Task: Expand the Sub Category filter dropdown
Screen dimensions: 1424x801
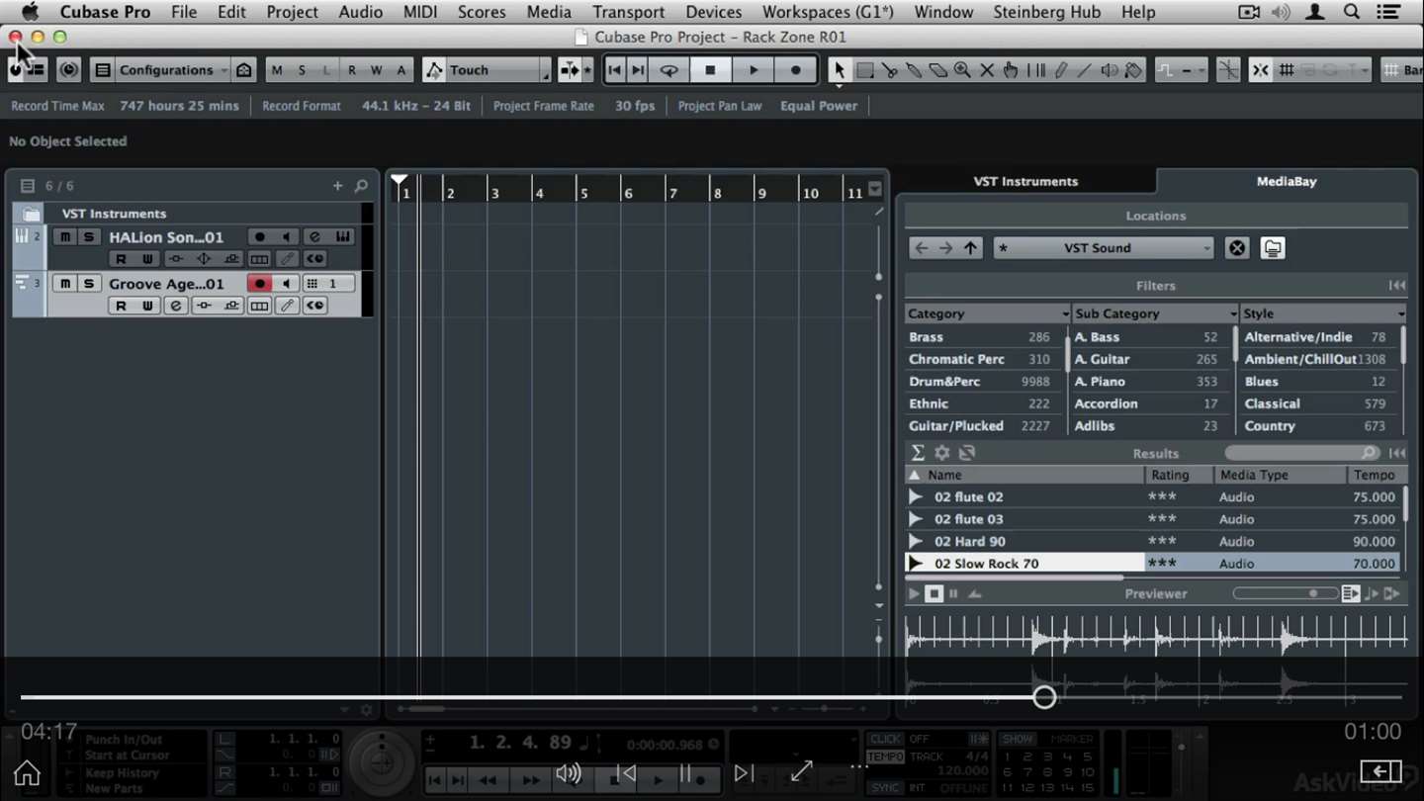Action: coord(1233,314)
